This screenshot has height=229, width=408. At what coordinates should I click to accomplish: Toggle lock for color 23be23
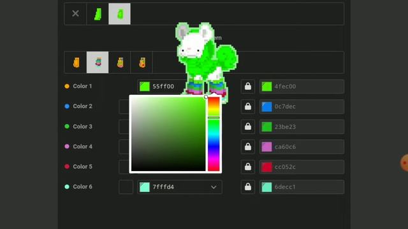[248, 127]
